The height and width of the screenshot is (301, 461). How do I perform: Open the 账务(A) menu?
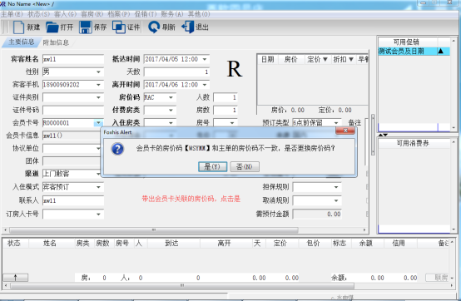[172, 14]
